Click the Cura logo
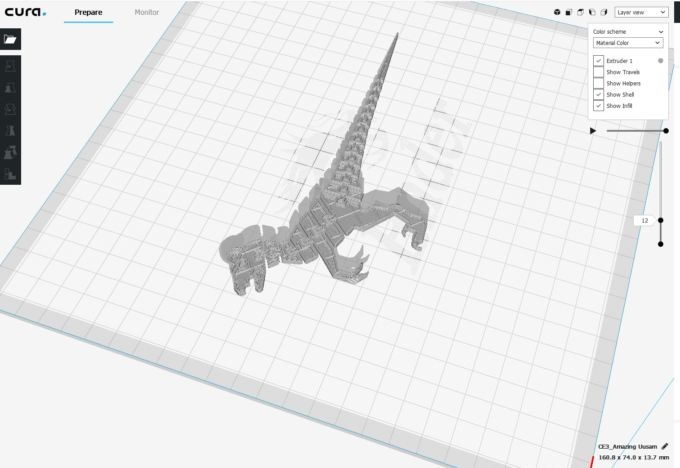This screenshot has height=468, width=680. click(x=25, y=12)
